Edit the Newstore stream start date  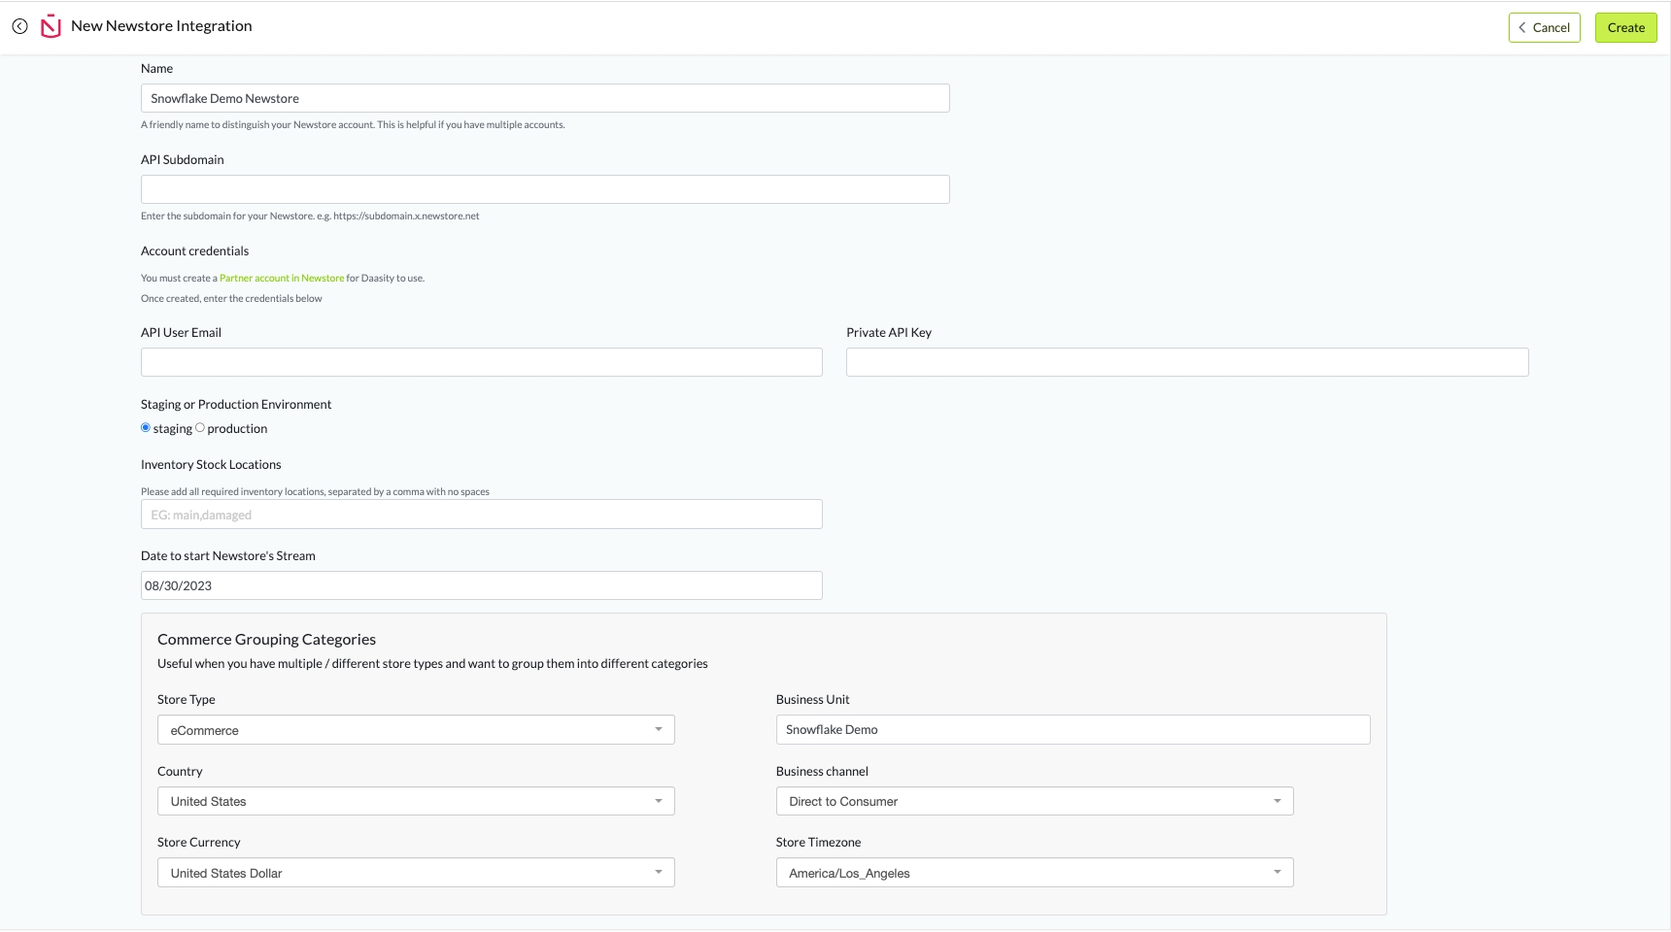[x=481, y=585]
